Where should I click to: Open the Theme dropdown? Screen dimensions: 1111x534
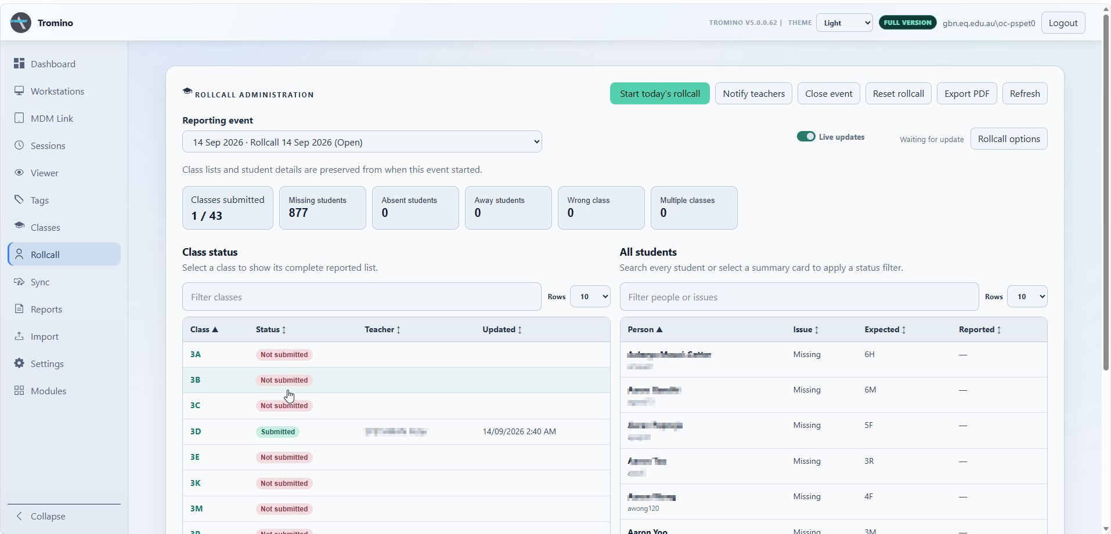click(x=844, y=23)
